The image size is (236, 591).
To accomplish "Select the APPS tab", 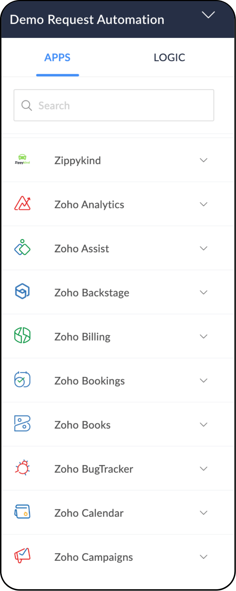I will 57,57.
